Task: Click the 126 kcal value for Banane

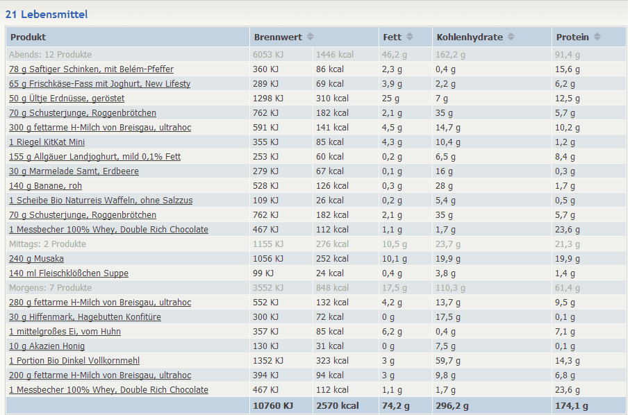Action: [332, 186]
